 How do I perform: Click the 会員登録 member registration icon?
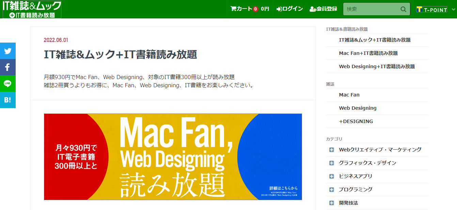313,9
